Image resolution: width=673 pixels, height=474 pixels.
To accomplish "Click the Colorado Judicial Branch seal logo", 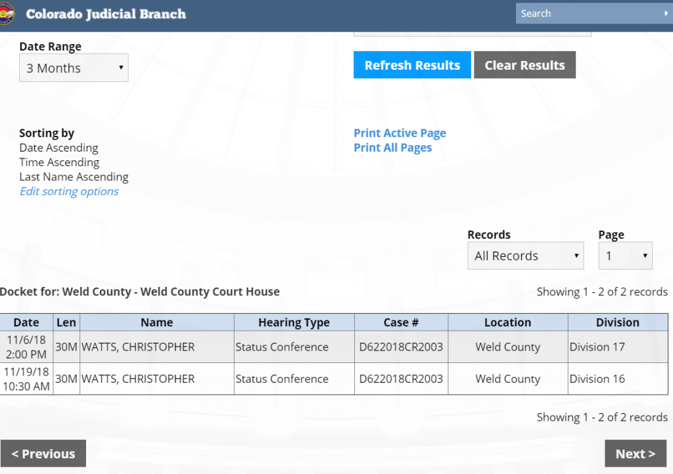I will [6, 14].
